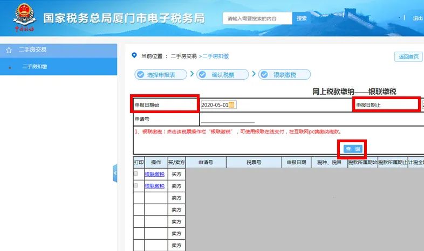Open calendar picker beside 2020-05-01 date
Screen dimensions: 424x251
[231, 105]
